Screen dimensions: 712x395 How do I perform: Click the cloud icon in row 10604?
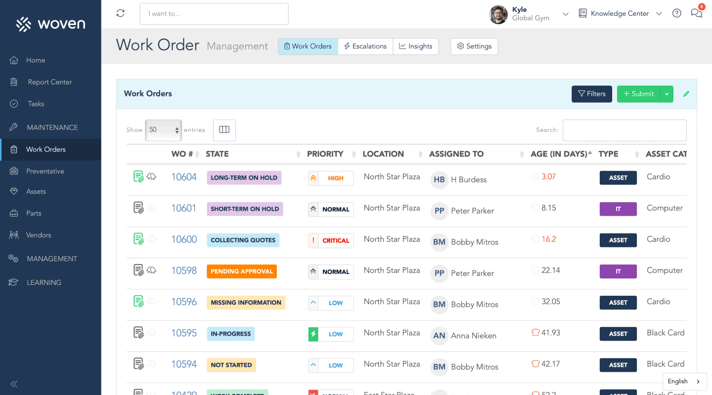(151, 176)
